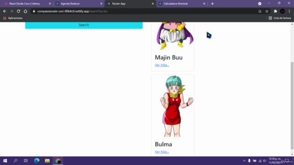Click the Majin Buu character image
This screenshot has height=165, width=294.
175,36
